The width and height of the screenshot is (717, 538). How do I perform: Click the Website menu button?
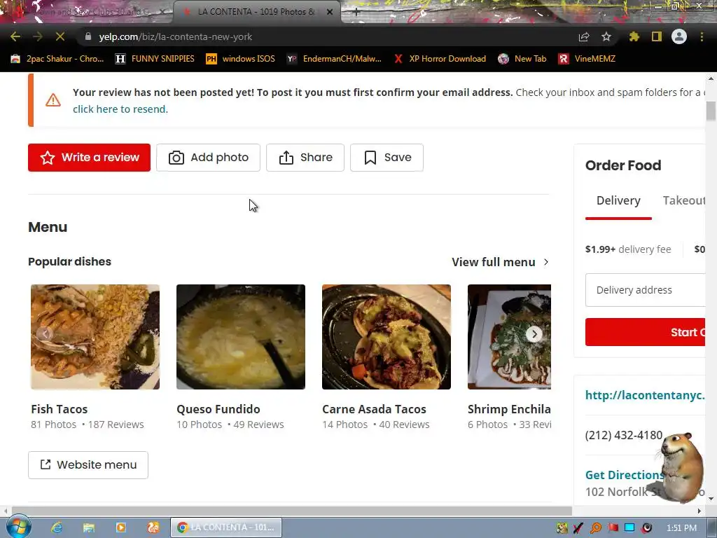click(x=88, y=465)
